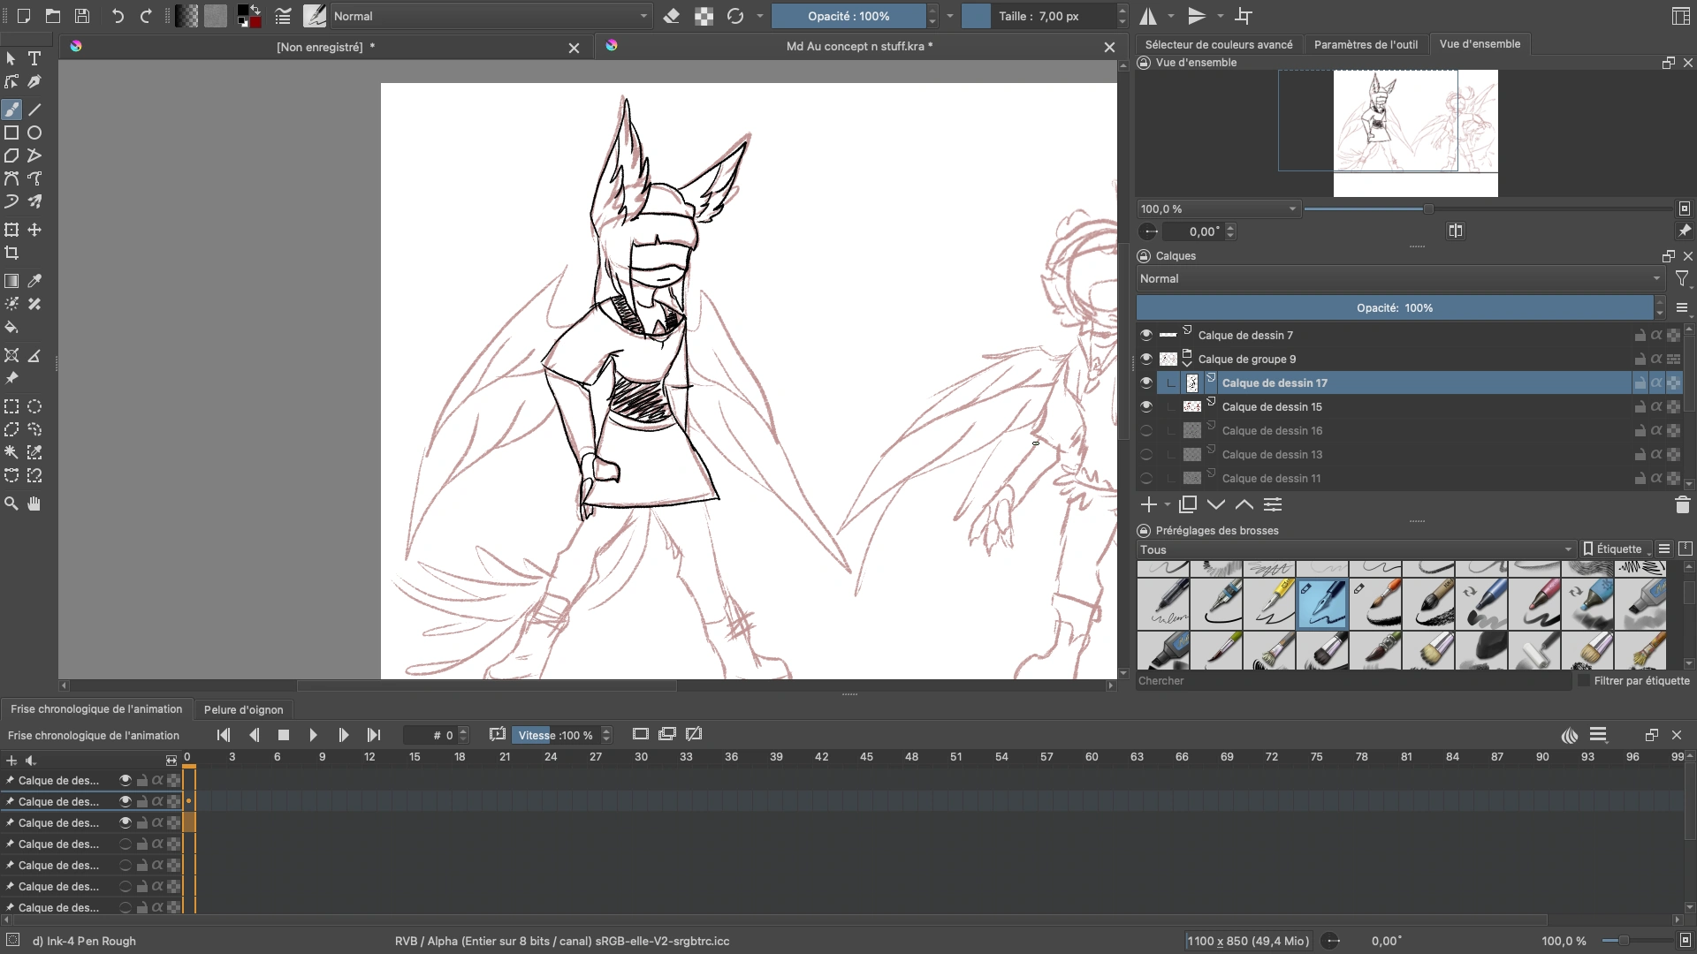Select the Text tool
Viewport: 1697px width, 954px height.
tap(34, 58)
